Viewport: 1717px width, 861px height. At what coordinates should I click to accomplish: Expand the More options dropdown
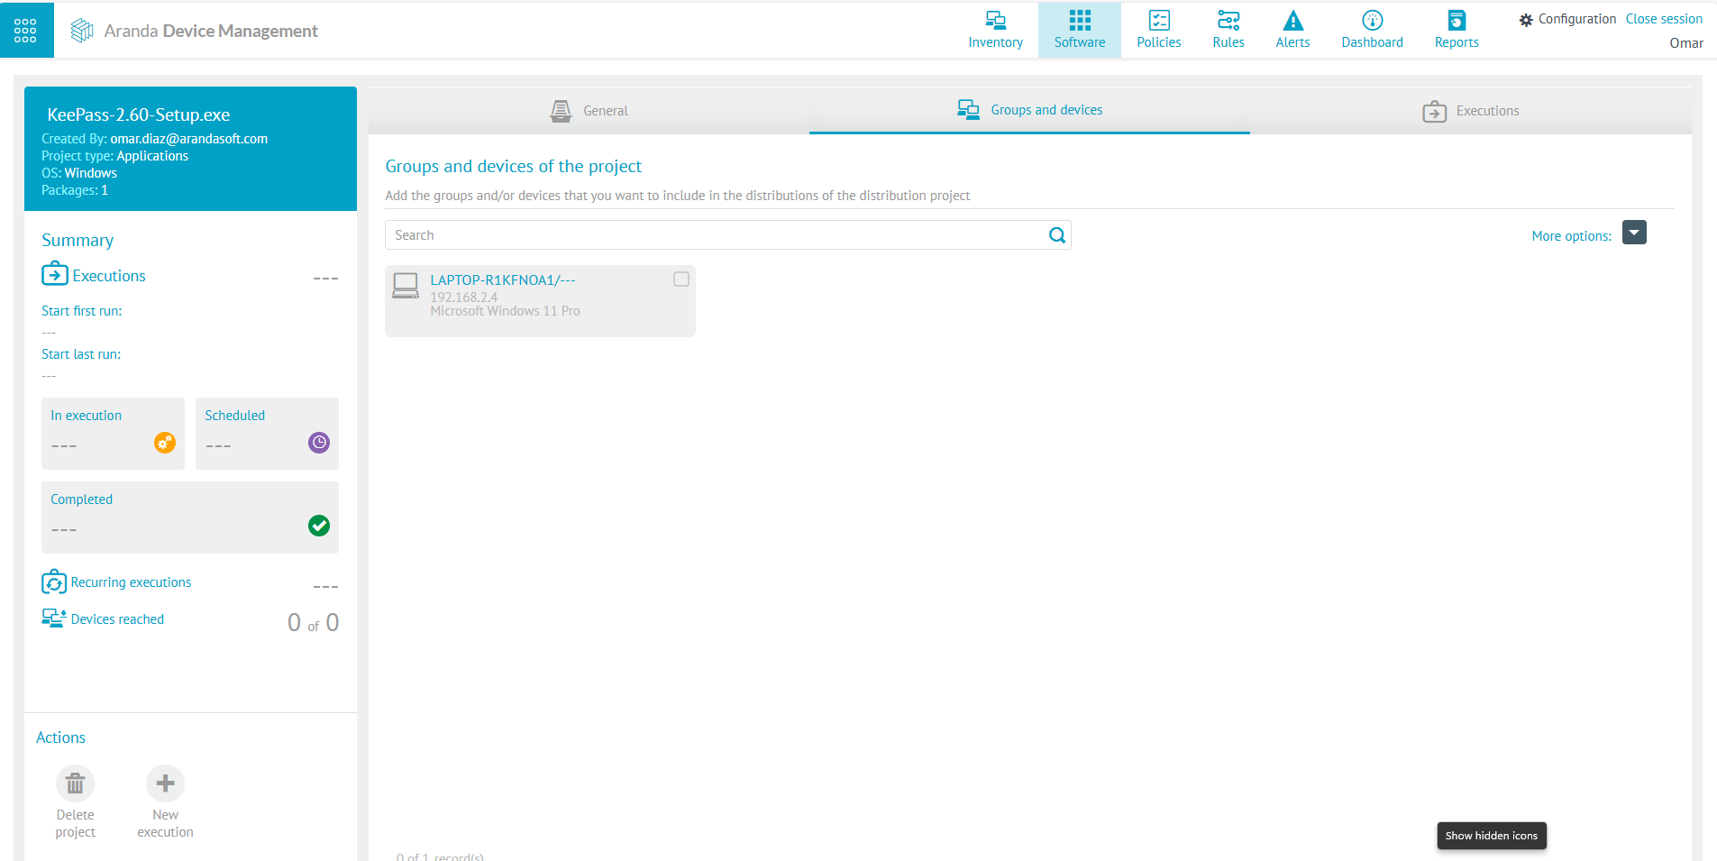click(x=1634, y=233)
